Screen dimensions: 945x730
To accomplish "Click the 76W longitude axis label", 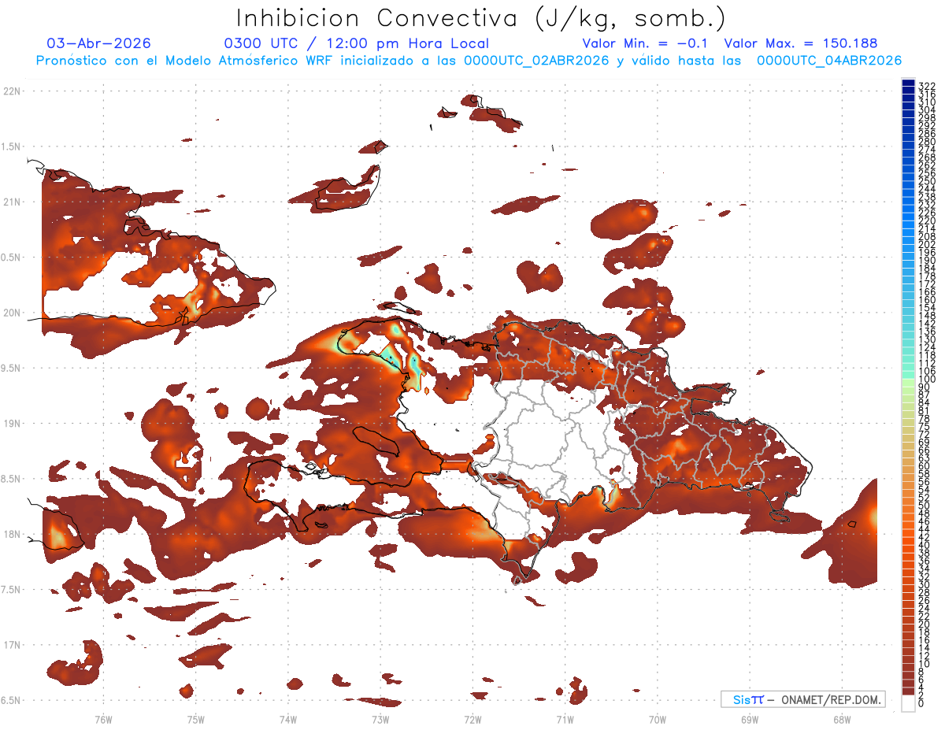I will 103,719.
